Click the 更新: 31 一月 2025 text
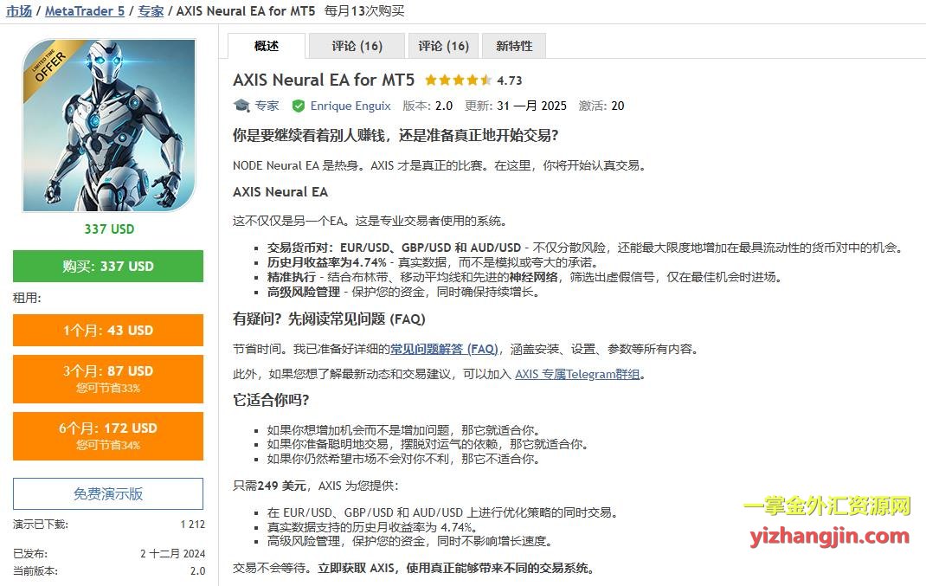The image size is (926, 586). [x=516, y=106]
